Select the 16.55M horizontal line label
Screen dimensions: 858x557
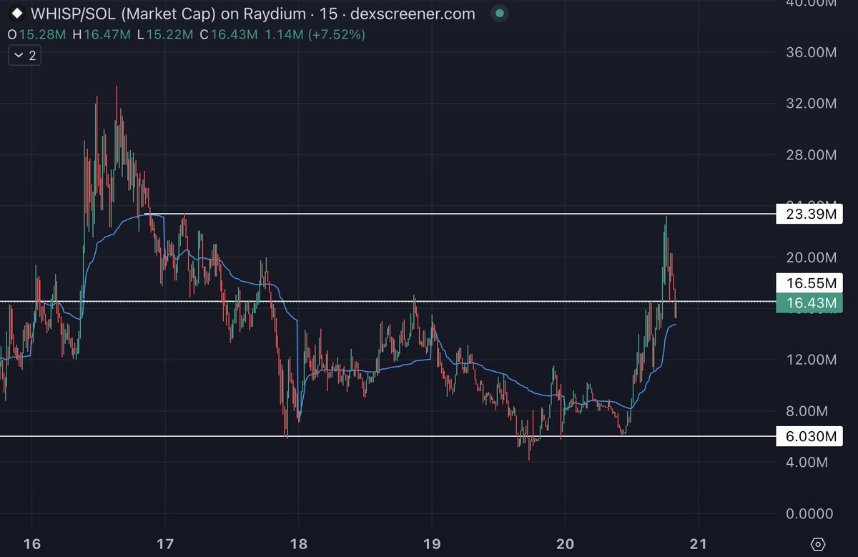809,283
